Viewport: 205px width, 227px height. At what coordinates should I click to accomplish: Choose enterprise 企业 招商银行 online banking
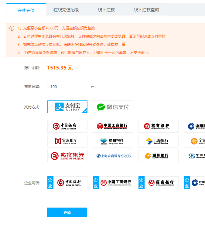[x=159, y=183]
